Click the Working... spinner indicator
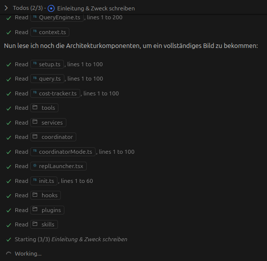 coord(9,254)
